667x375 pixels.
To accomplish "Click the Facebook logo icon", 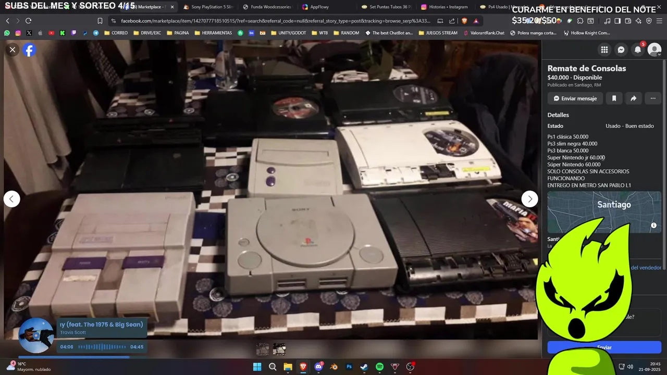I will pos(30,50).
